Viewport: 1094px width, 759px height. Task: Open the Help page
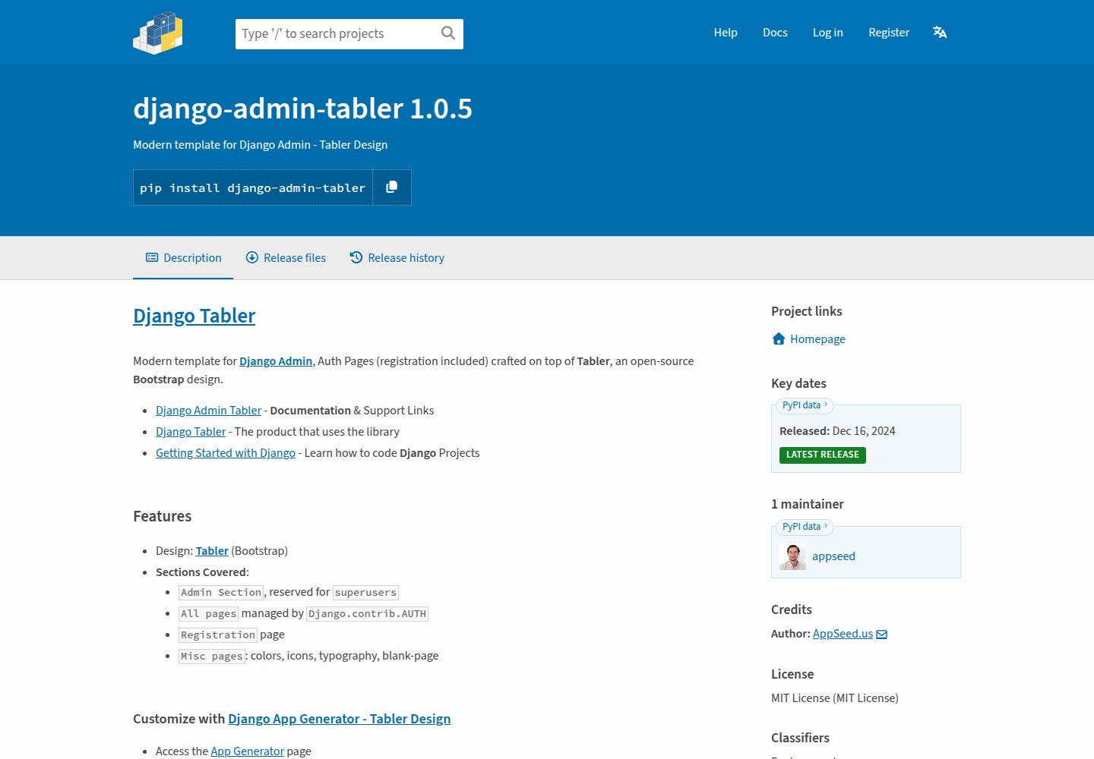point(726,33)
